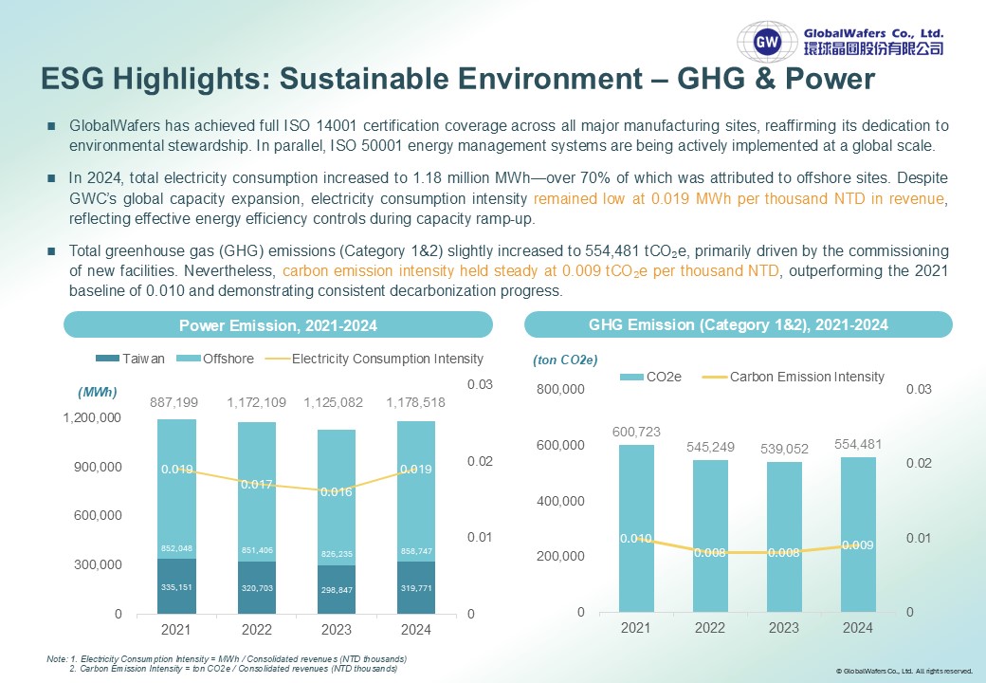Select the Power Emission, 2021-2024 header
The image size is (986, 683).
(x=278, y=325)
